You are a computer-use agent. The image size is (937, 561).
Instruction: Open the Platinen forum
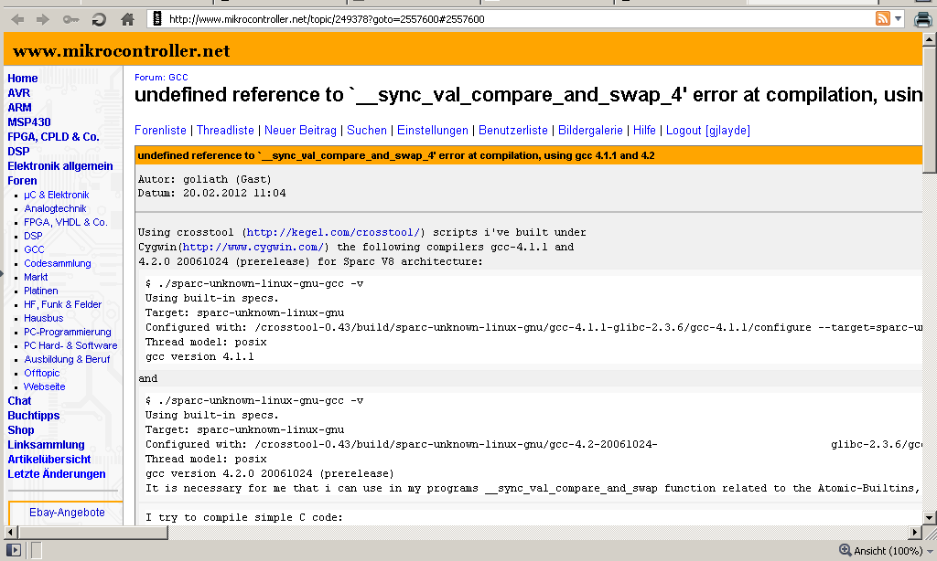pyautogui.click(x=40, y=291)
